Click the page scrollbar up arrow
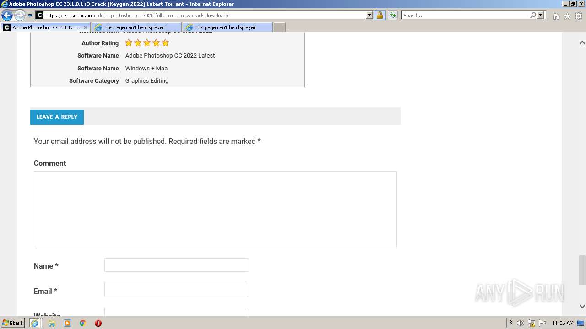Viewport: 586px width, 329px height. point(582,42)
